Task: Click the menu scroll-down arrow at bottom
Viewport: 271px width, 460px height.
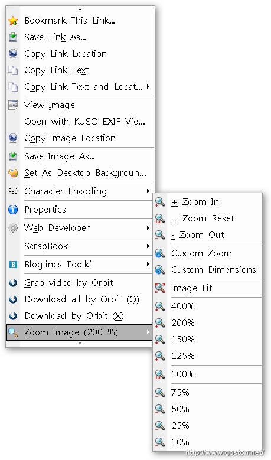Action: pos(80,343)
